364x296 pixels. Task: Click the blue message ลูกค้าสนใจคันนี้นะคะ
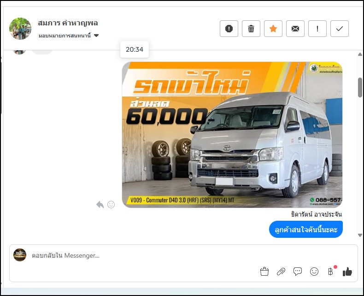tap(306, 230)
